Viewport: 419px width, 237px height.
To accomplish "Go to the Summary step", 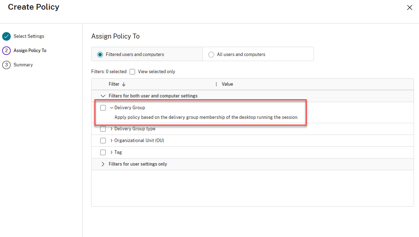I will point(23,65).
